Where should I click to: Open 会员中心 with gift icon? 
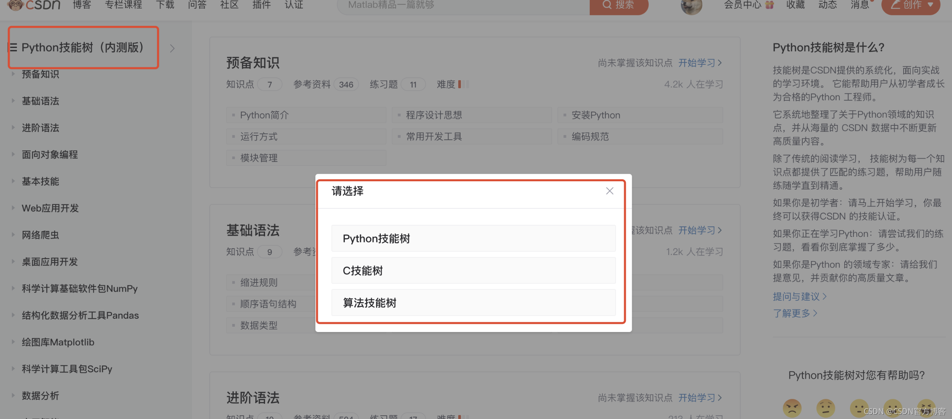[749, 5]
